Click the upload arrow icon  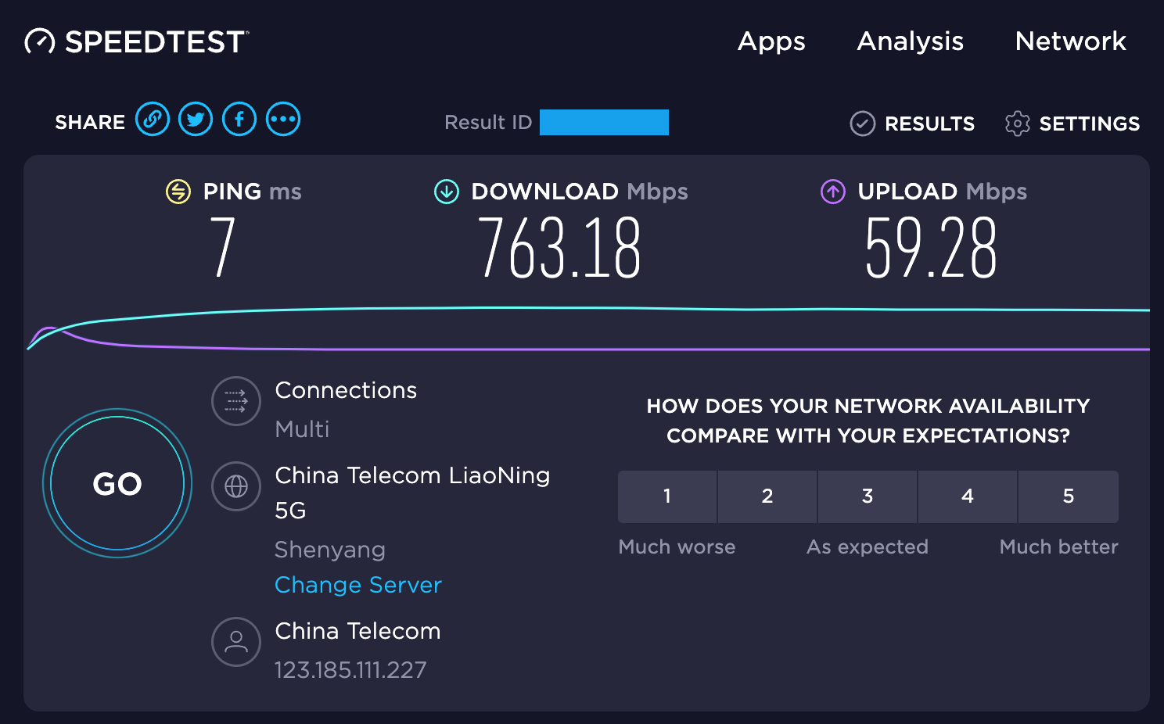tap(833, 191)
